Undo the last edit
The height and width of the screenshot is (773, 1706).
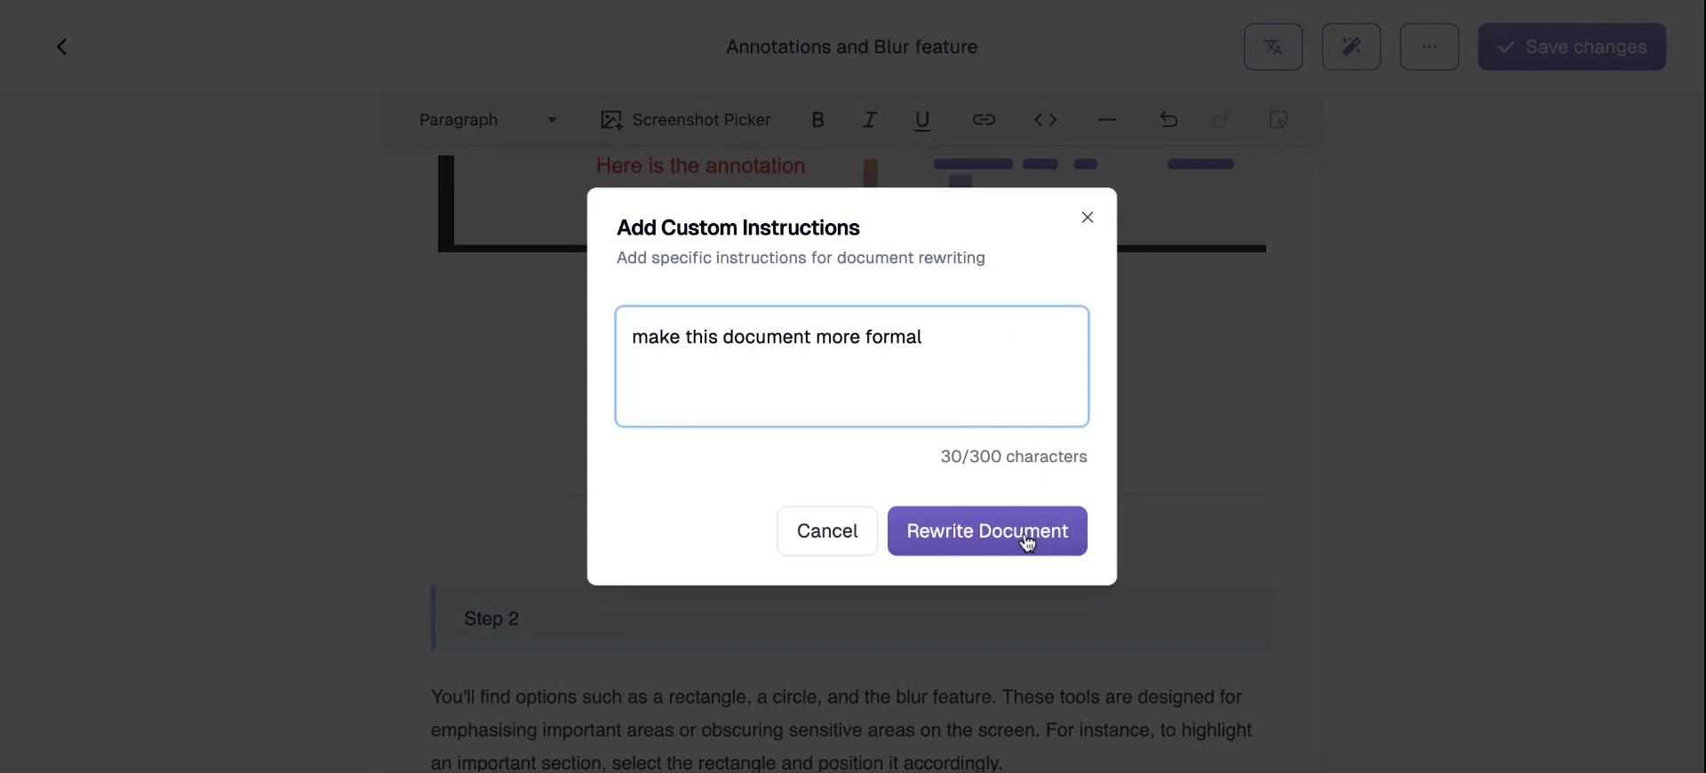click(x=1168, y=120)
